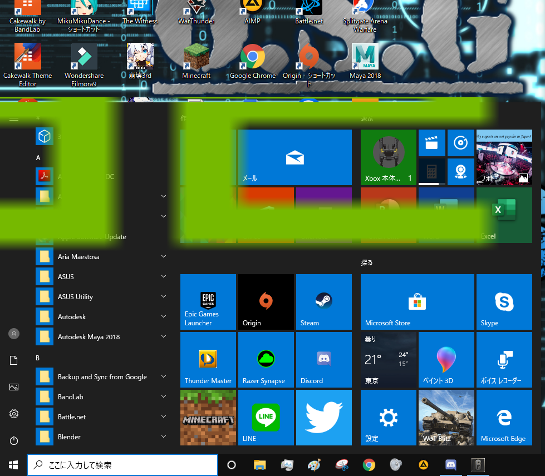Open the Microsoft Edge tile
Image resolution: width=545 pixels, height=476 pixels.
click(504, 417)
